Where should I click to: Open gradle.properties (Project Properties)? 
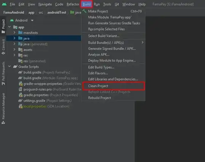pos(48,95)
